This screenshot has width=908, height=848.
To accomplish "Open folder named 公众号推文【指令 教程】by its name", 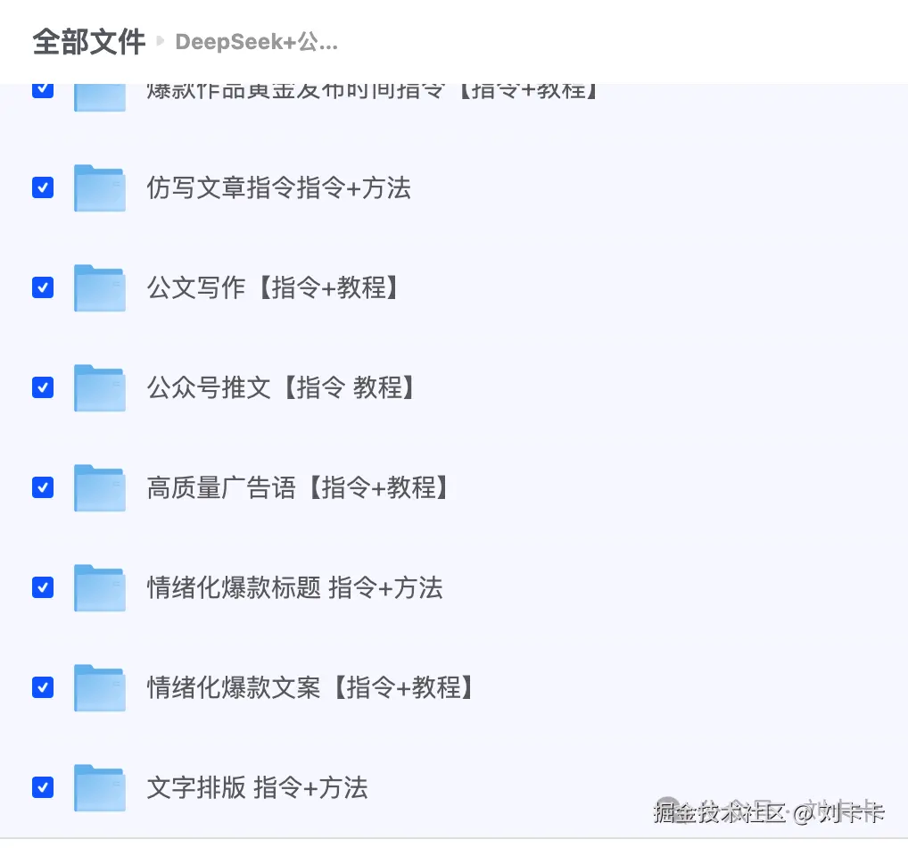I will [x=281, y=387].
